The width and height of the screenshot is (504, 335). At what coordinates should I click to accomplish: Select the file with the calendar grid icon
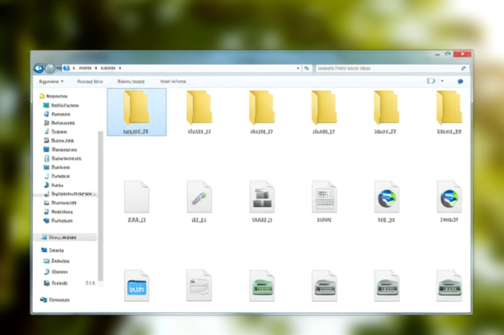[324, 197]
